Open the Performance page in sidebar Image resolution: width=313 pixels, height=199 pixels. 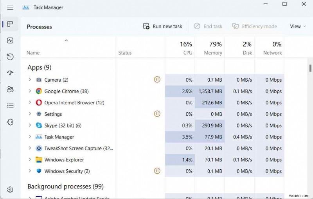(10, 41)
